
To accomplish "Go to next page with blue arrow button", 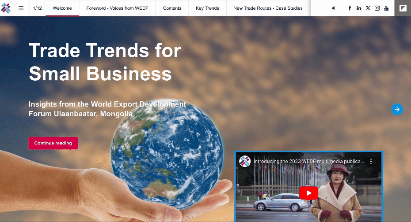I will (397, 109).
